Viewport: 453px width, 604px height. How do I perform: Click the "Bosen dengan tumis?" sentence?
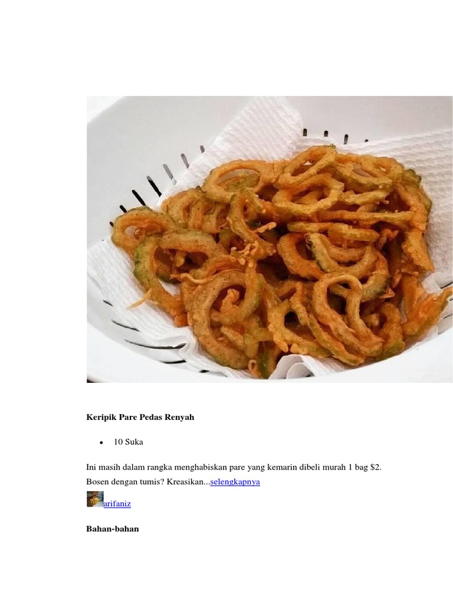tap(125, 481)
